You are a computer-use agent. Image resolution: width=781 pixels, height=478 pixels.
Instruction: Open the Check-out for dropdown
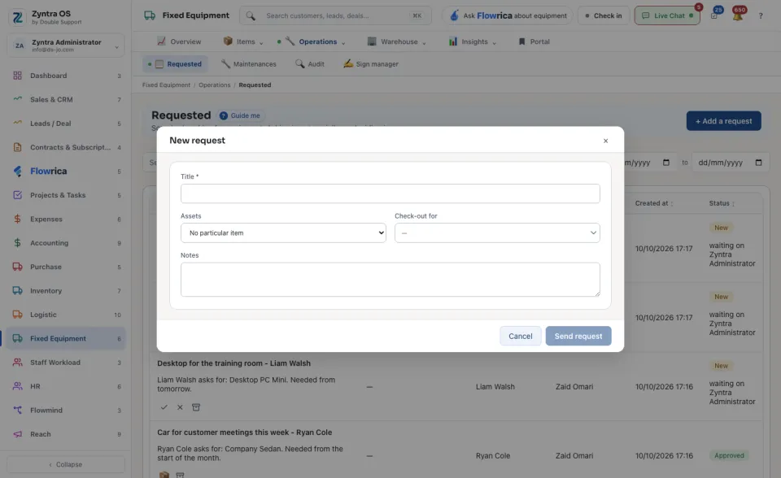[497, 233]
